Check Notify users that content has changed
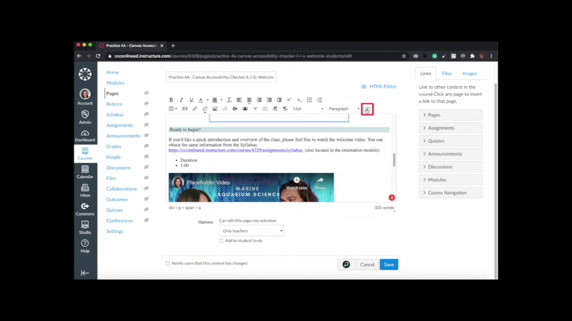The image size is (572, 321). click(168, 263)
